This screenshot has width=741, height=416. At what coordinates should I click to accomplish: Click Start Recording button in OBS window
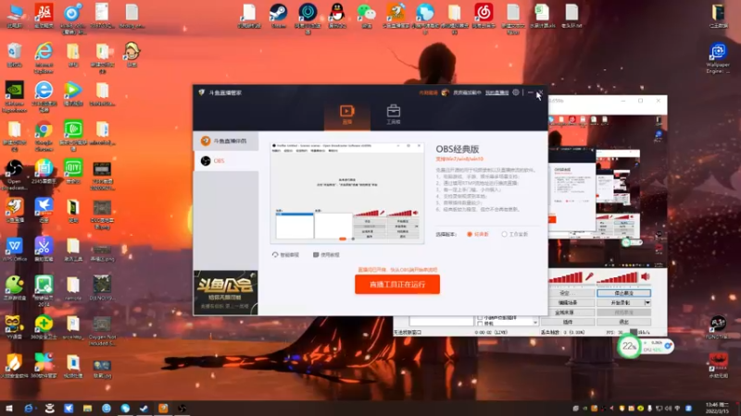pyautogui.click(x=621, y=303)
